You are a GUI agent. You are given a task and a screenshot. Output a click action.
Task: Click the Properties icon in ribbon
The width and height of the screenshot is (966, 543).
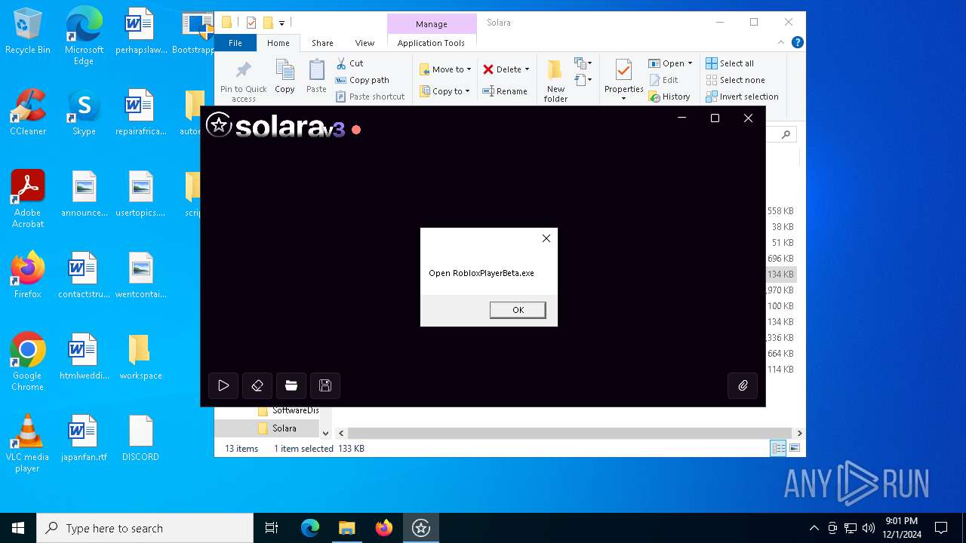623,71
